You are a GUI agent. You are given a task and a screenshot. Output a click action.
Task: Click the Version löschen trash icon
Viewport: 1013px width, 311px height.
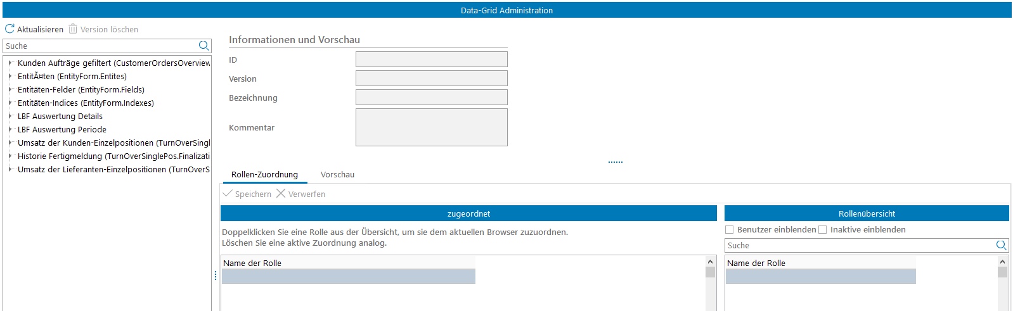pyautogui.click(x=73, y=29)
